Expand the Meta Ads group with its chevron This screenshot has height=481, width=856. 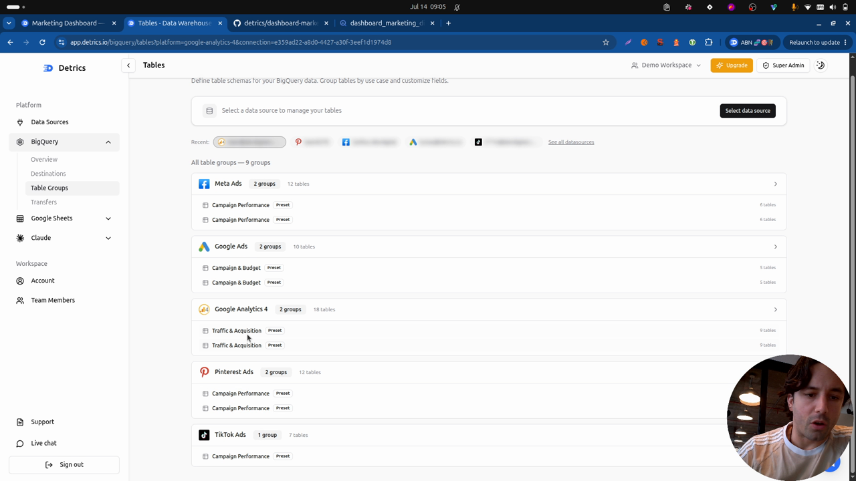click(x=775, y=184)
